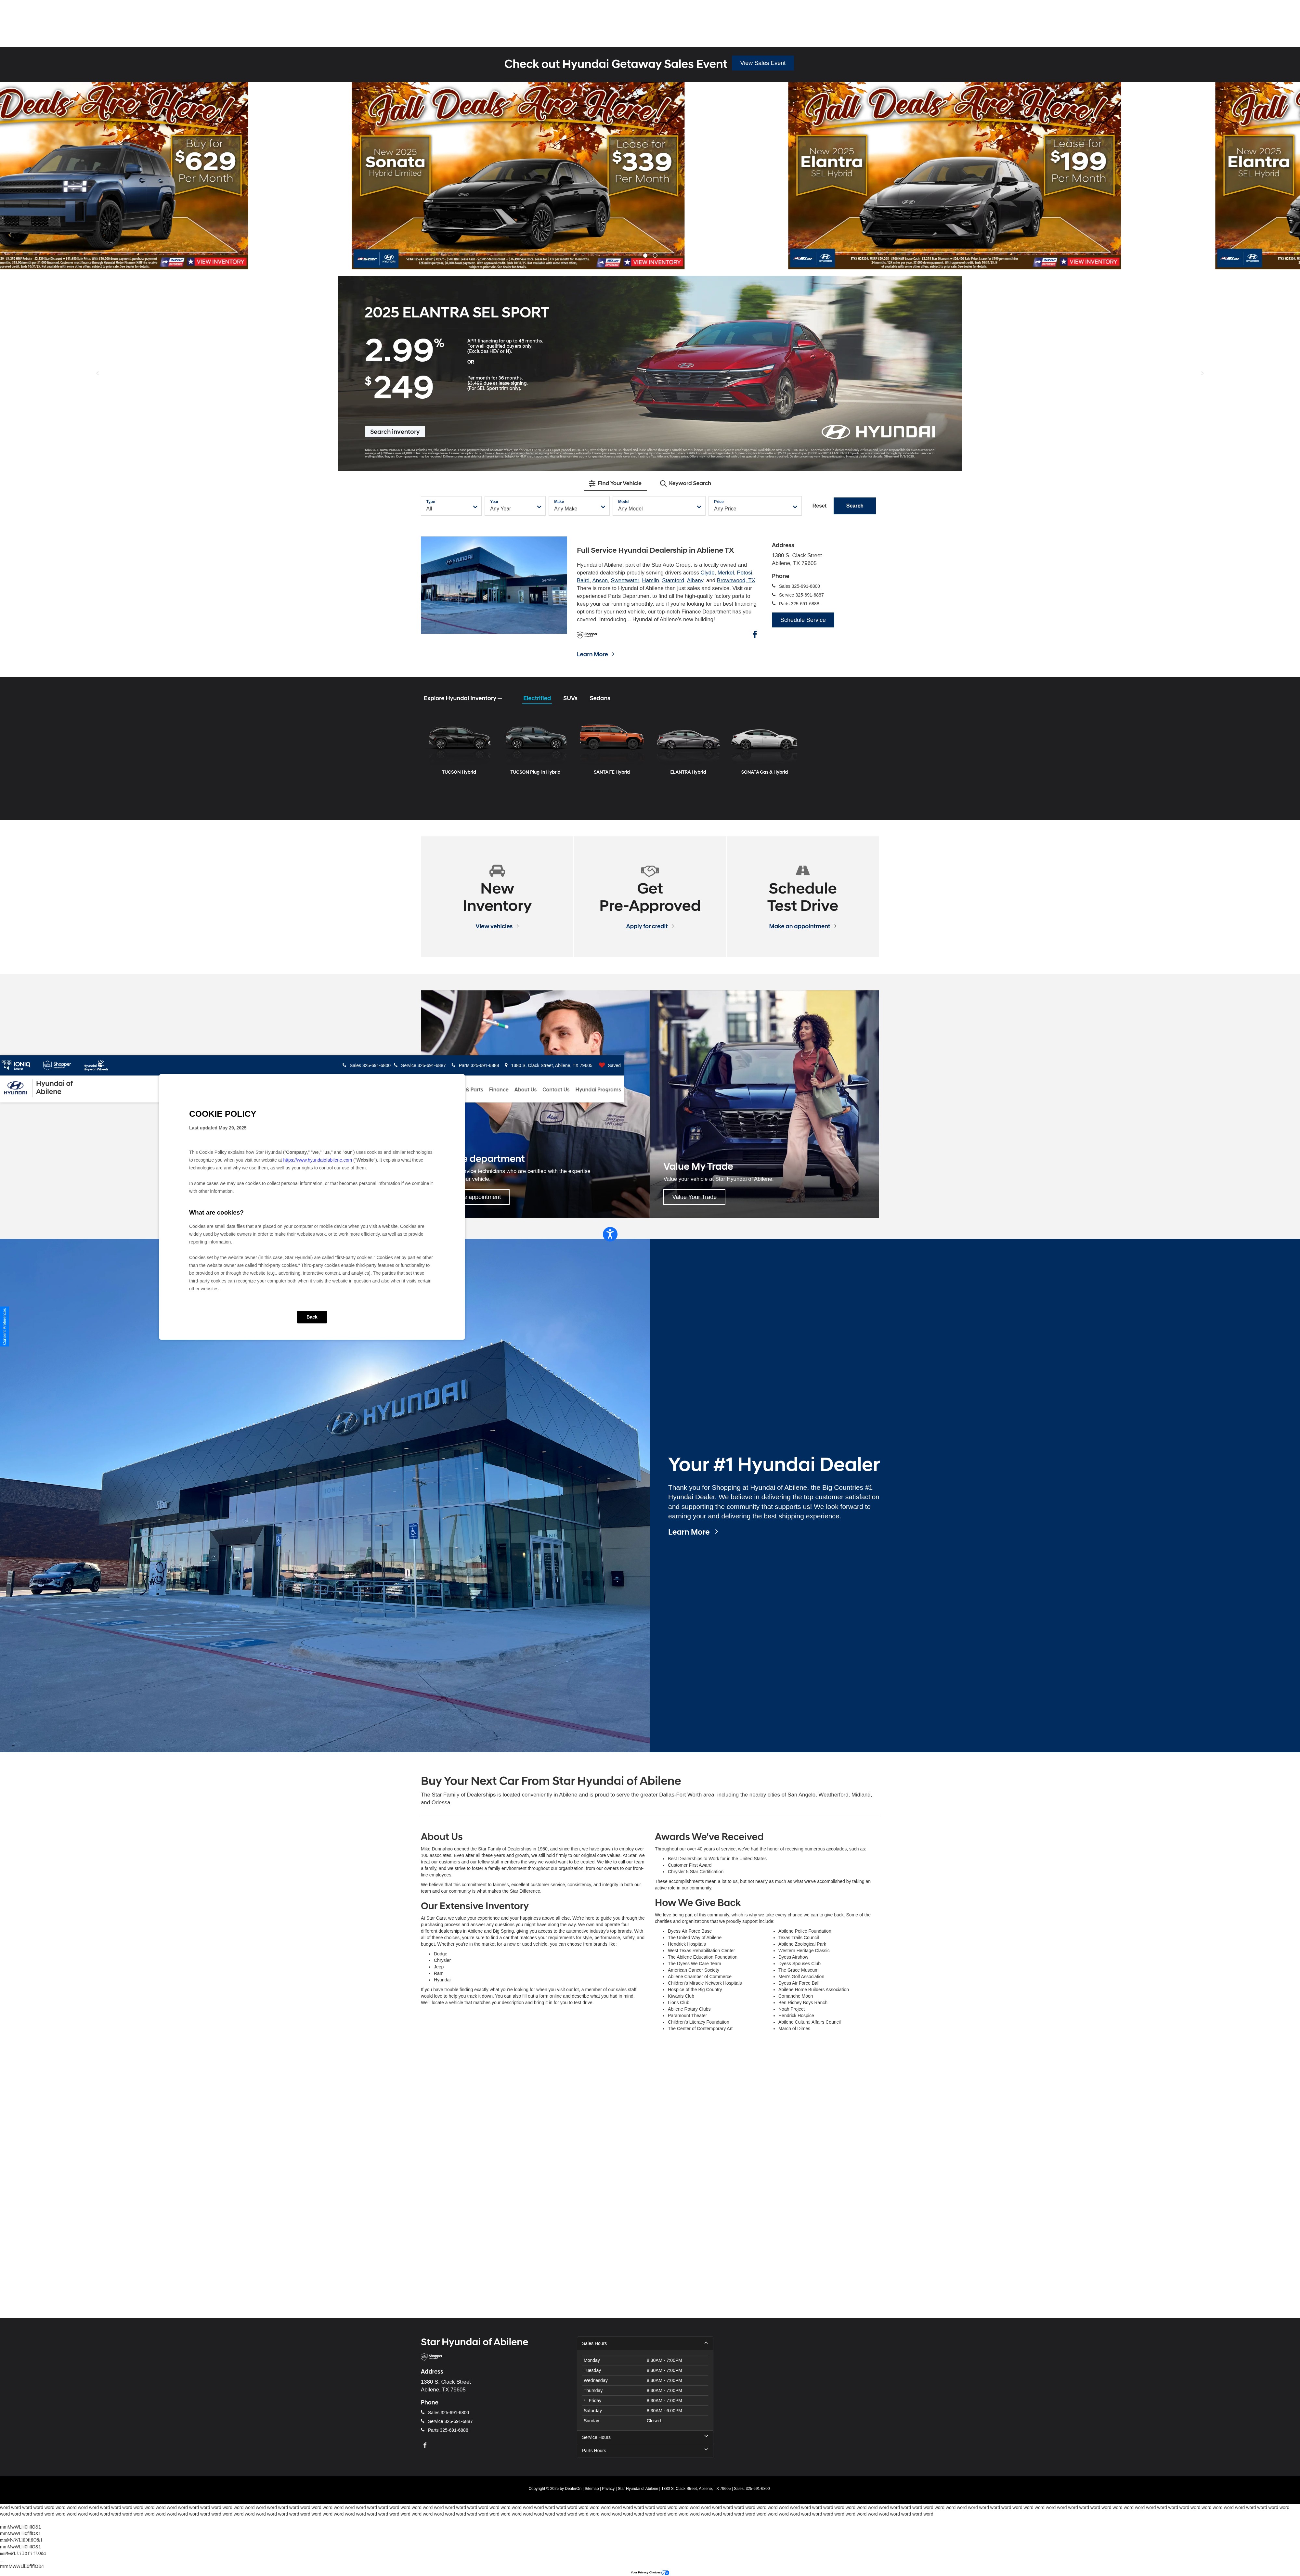
Task: Click Back button in Cookie Policy dialog
Action: coord(312,1317)
